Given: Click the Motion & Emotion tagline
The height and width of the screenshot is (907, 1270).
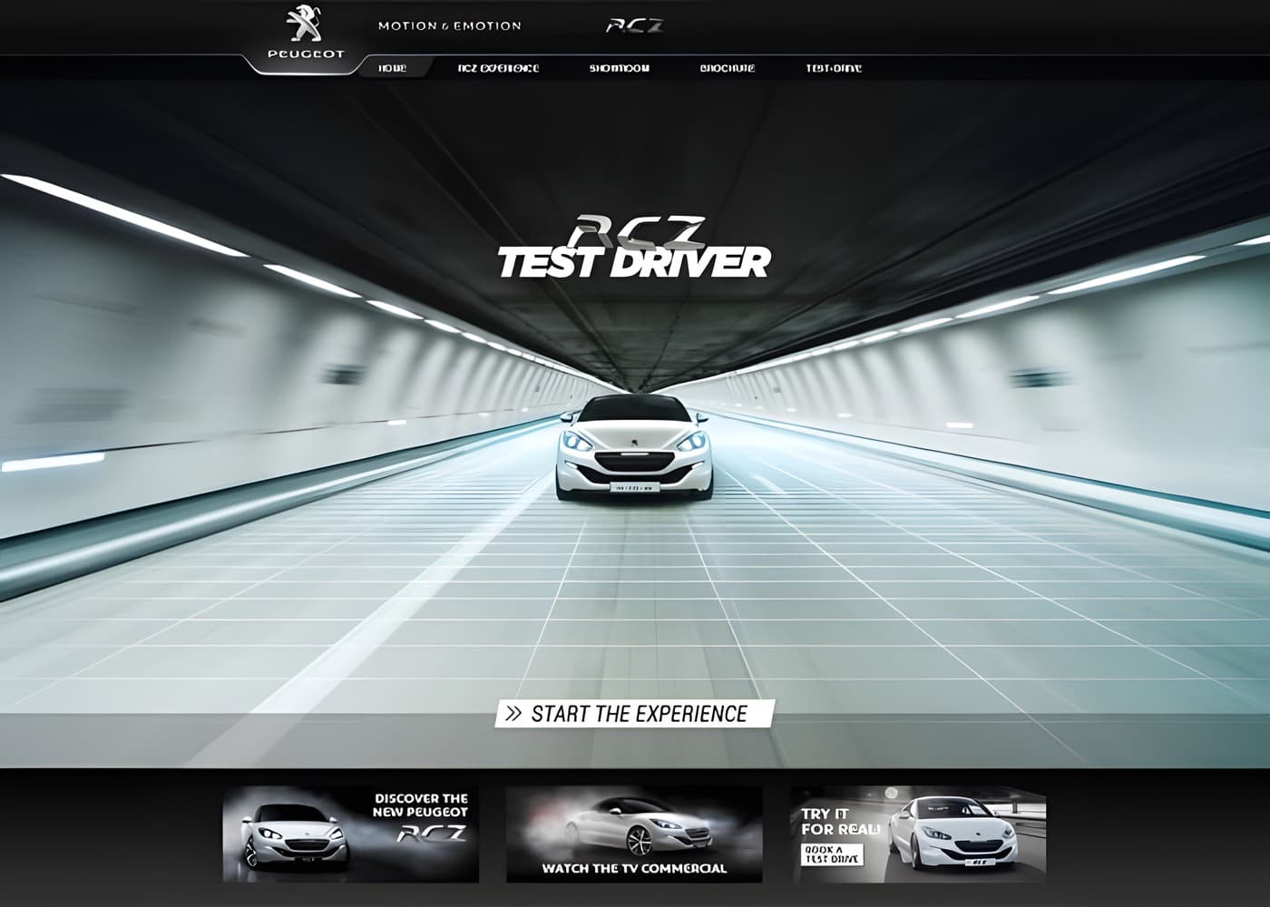Looking at the screenshot, I should [450, 25].
